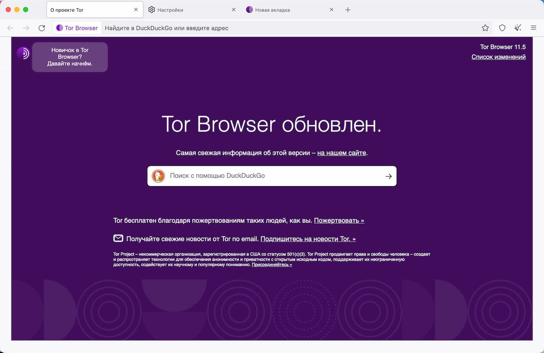Click the New Identity broom icon
The height and width of the screenshot is (353, 544).
pos(518,28)
